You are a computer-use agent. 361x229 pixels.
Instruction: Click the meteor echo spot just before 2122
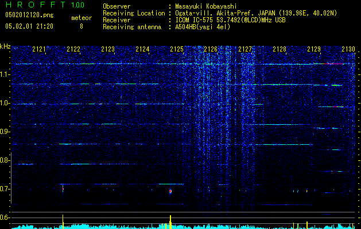pyautogui.click(x=63, y=189)
